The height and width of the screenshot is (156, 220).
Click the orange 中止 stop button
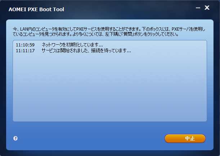tap(185, 138)
